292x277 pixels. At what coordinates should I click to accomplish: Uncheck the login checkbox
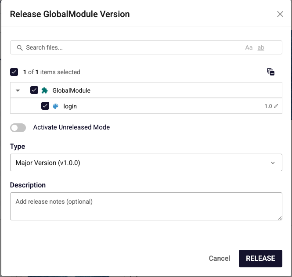click(x=45, y=106)
